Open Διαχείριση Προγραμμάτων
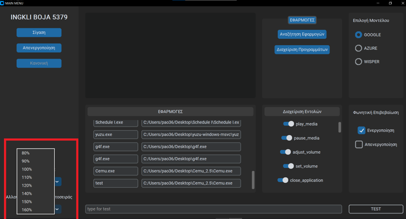 click(x=302, y=50)
